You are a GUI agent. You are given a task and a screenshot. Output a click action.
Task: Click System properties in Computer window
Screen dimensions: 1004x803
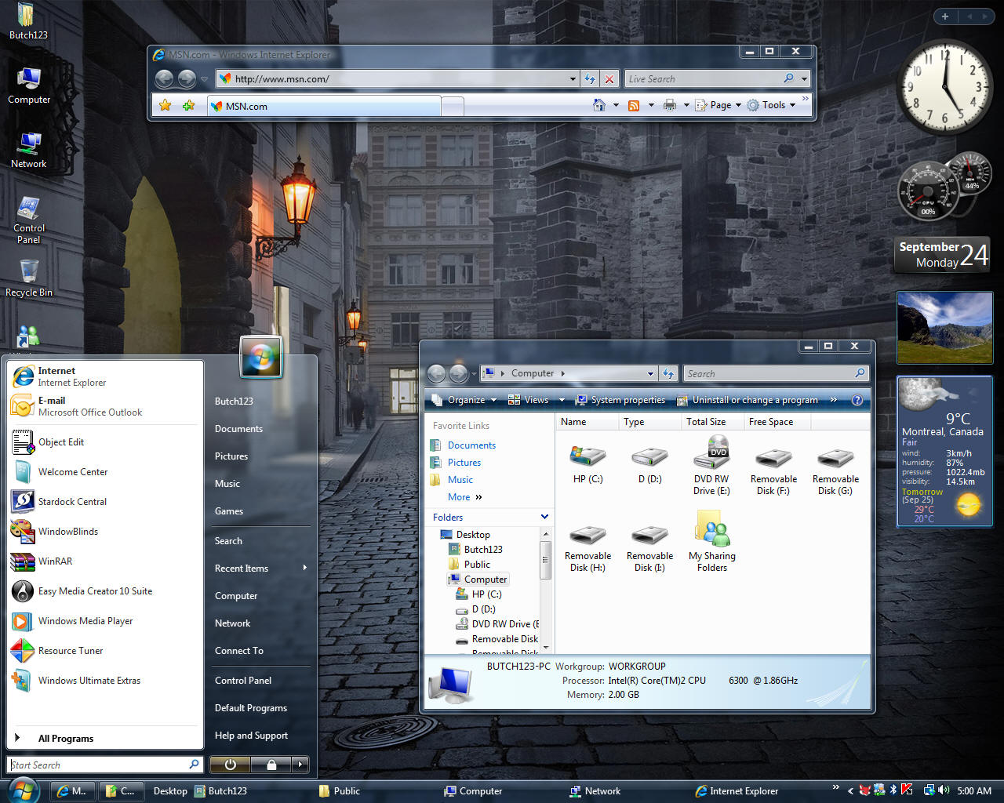point(620,400)
